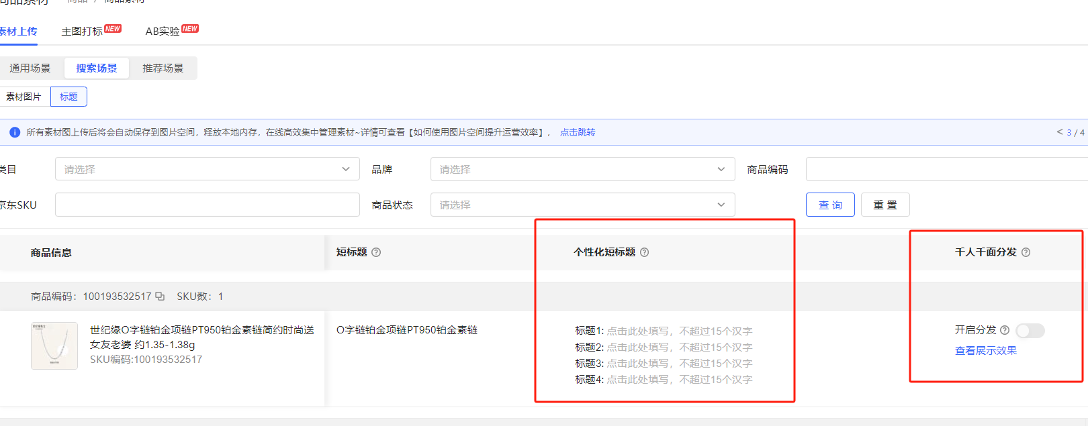The height and width of the screenshot is (426, 1088).
Task: Click the 查询 button
Action: 830,205
